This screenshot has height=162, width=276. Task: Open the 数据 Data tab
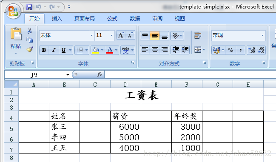135,18
